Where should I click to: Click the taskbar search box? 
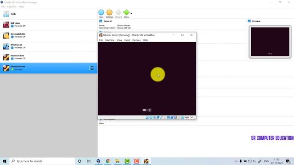click(x=42, y=161)
